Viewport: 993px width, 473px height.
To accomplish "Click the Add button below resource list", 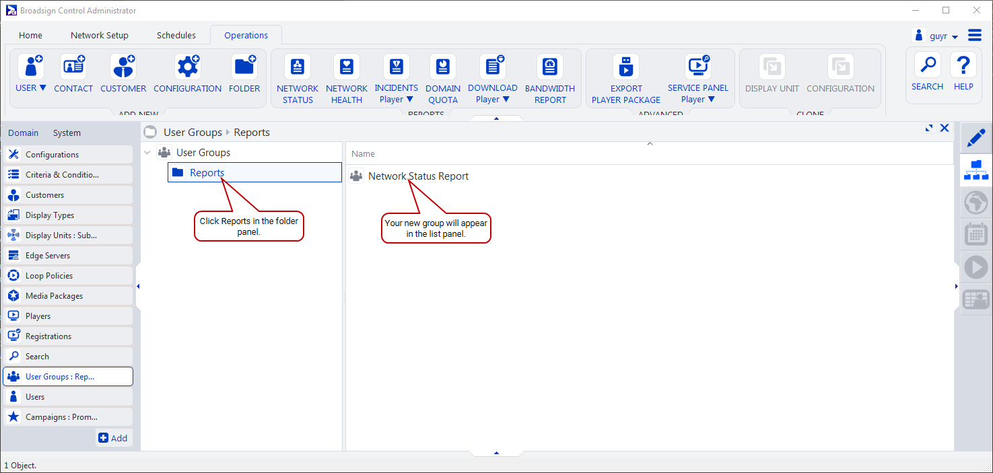I will click(x=113, y=438).
